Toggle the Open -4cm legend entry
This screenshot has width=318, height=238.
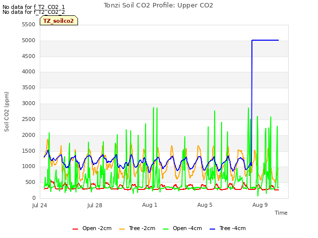pos(182,229)
